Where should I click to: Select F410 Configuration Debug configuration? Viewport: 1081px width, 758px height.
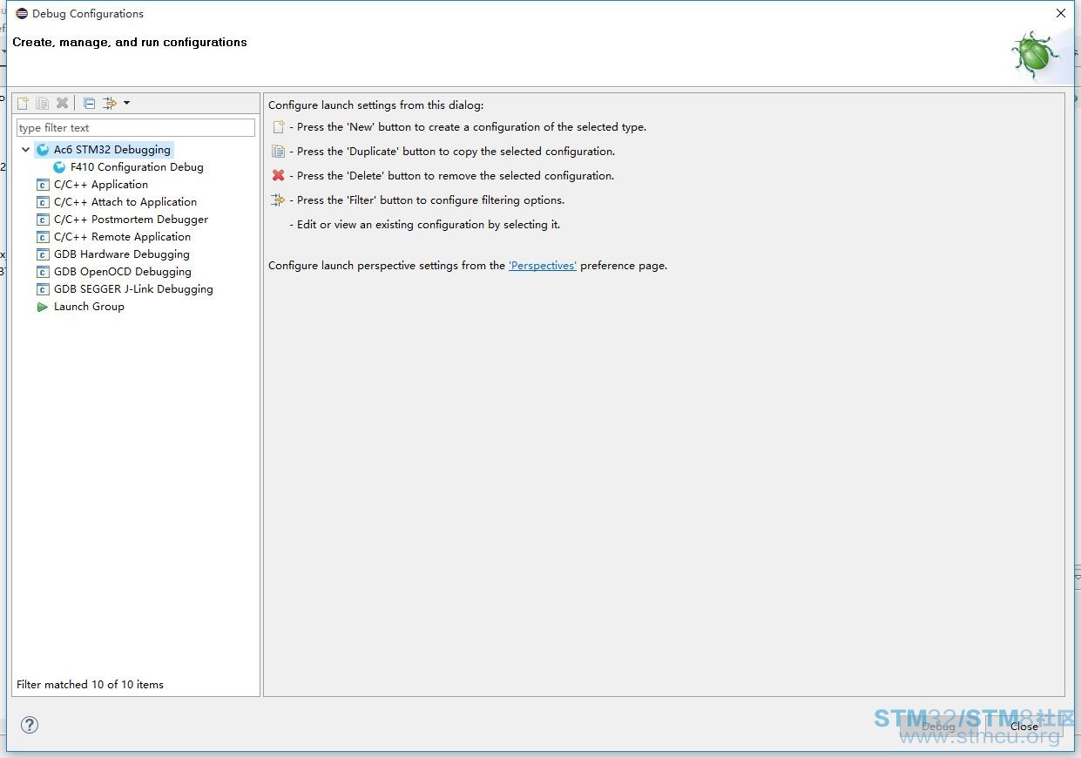tap(137, 167)
